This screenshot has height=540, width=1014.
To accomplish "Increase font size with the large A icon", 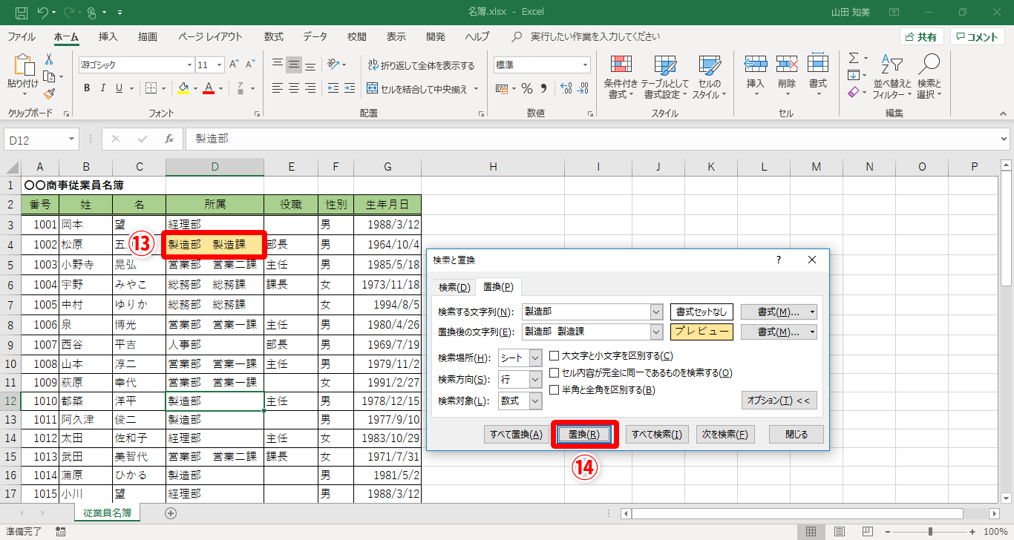I will tap(235, 65).
